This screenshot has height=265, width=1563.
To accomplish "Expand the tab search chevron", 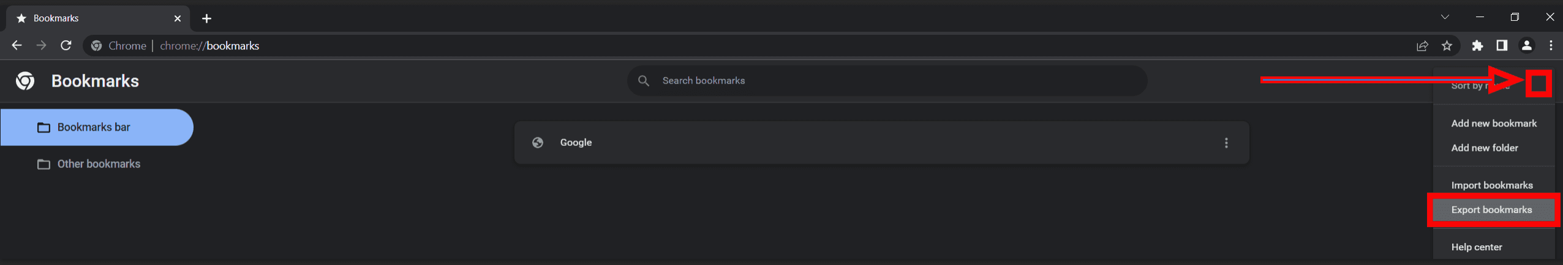I will (1445, 17).
